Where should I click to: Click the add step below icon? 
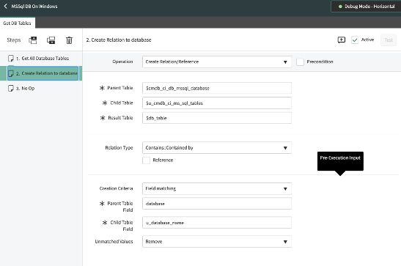51,40
